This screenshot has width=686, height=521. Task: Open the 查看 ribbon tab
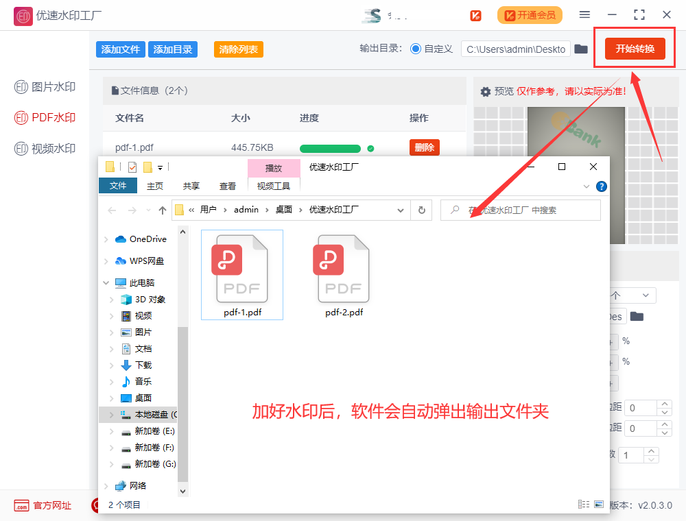coord(228,186)
